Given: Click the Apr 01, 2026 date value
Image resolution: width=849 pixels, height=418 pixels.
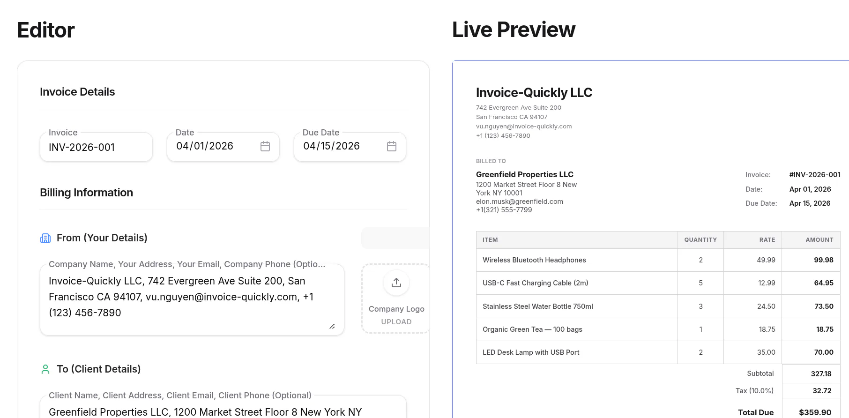Looking at the screenshot, I should 810,189.
